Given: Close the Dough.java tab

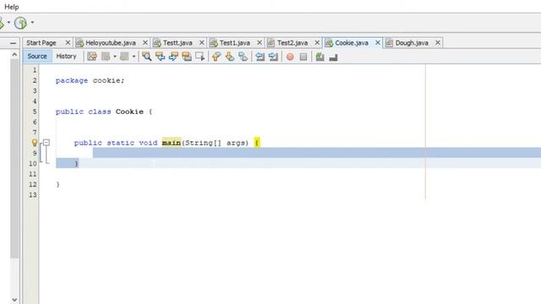Looking at the screenshot, I should pos(438,43).
